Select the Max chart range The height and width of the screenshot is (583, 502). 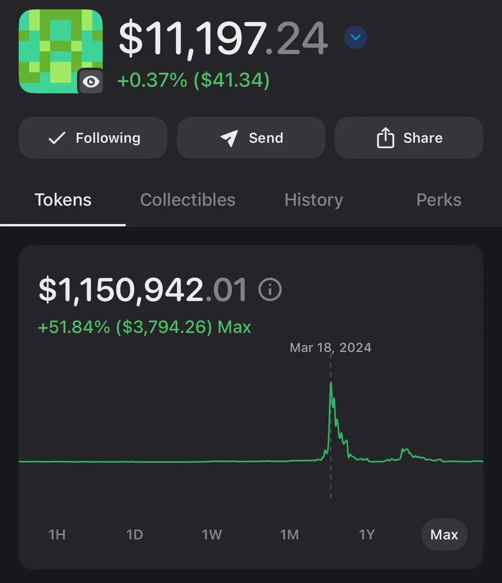pyautogui.click(x=444, y=534)
